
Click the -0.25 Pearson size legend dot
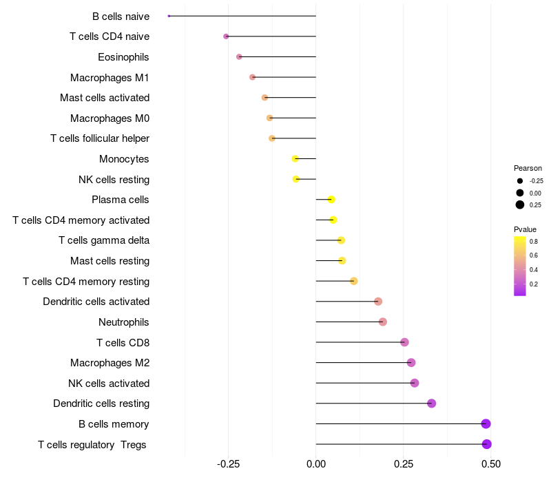[x=520, y=181]
